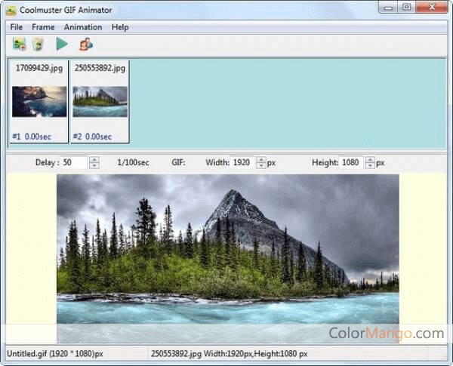Image resolution: width=453 pixels, height=366 pixels.
Task: Click the Width input field showing 1920
Action: [x=242, y=162]
